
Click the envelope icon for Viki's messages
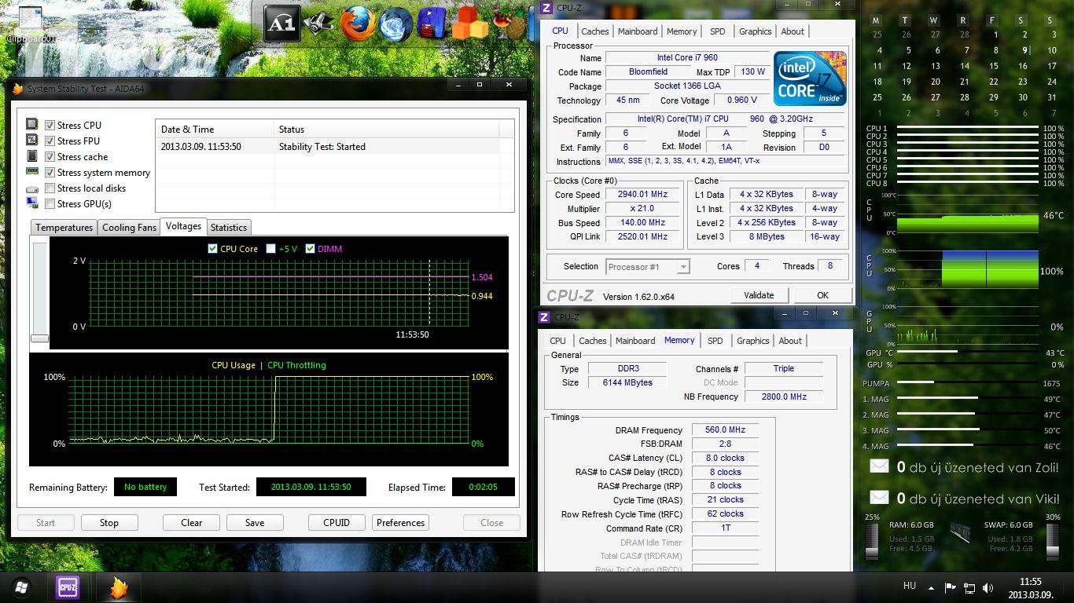click(x=879, y=498)
